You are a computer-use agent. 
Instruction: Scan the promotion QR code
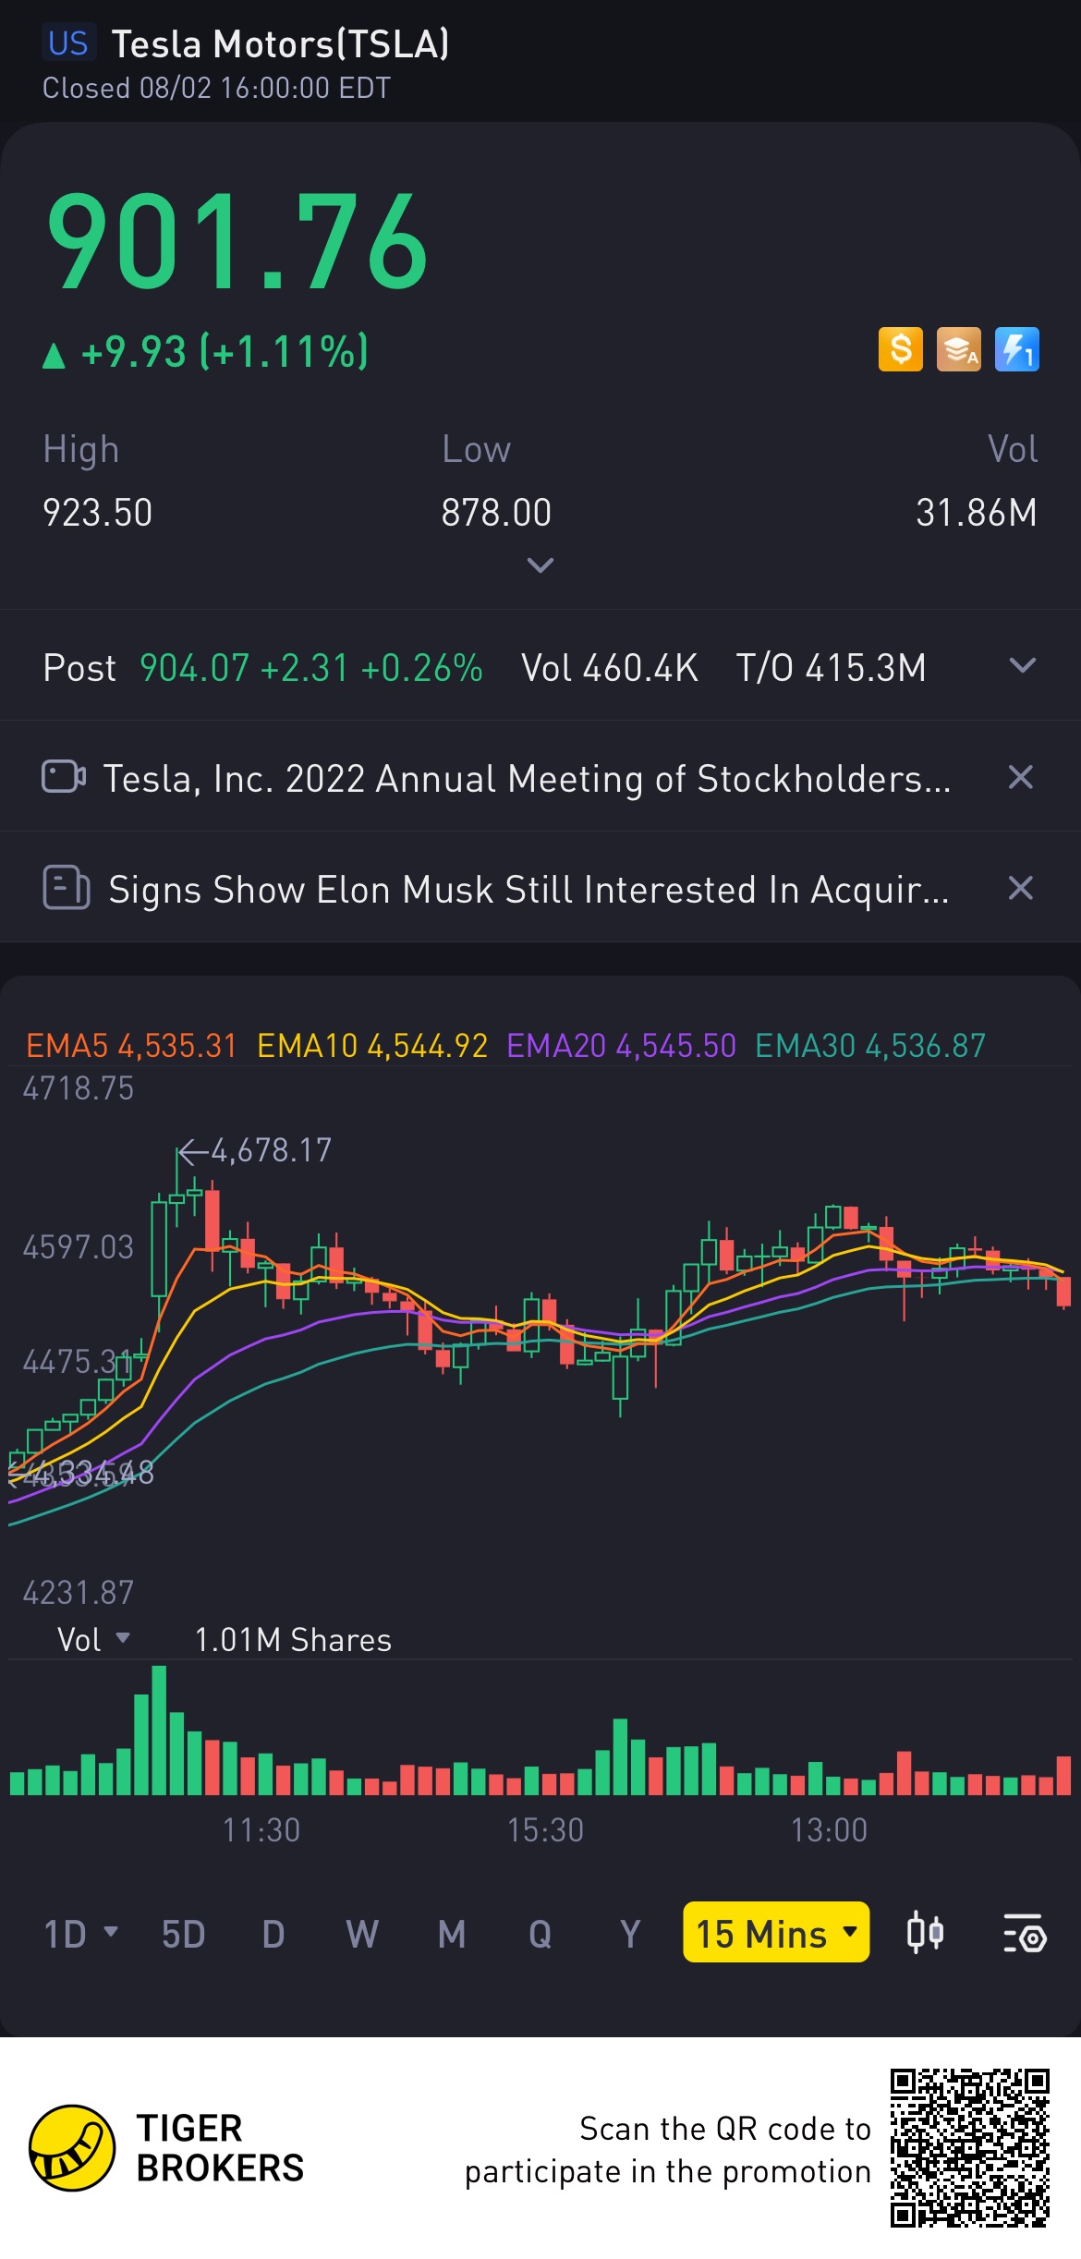click(969, 2147)
